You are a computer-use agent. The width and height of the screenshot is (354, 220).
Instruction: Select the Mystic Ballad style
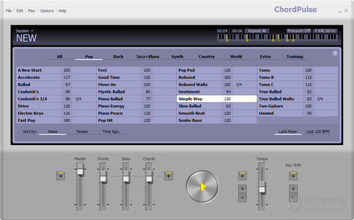136,92
